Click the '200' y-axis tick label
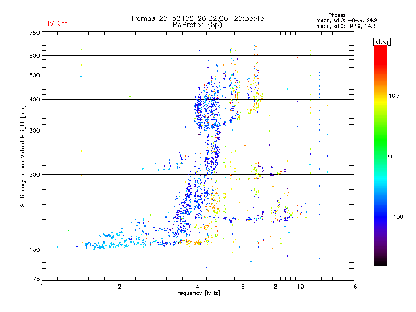 click(34, 175)
